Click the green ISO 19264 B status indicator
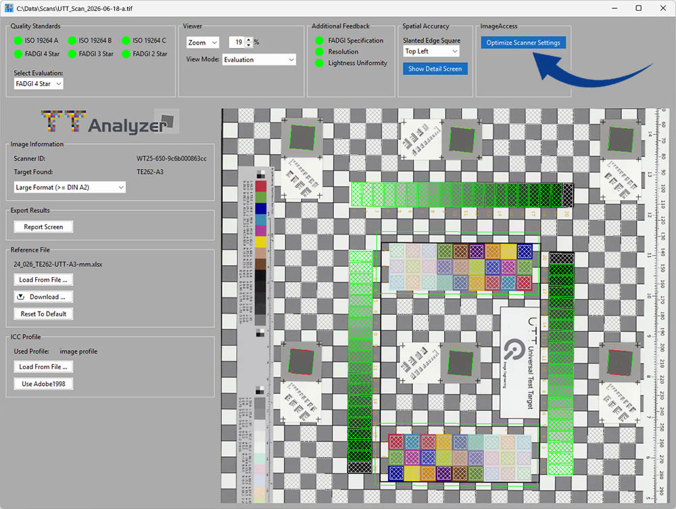The image size is (676, 509). pyautogui.click(x=72, y=41)
